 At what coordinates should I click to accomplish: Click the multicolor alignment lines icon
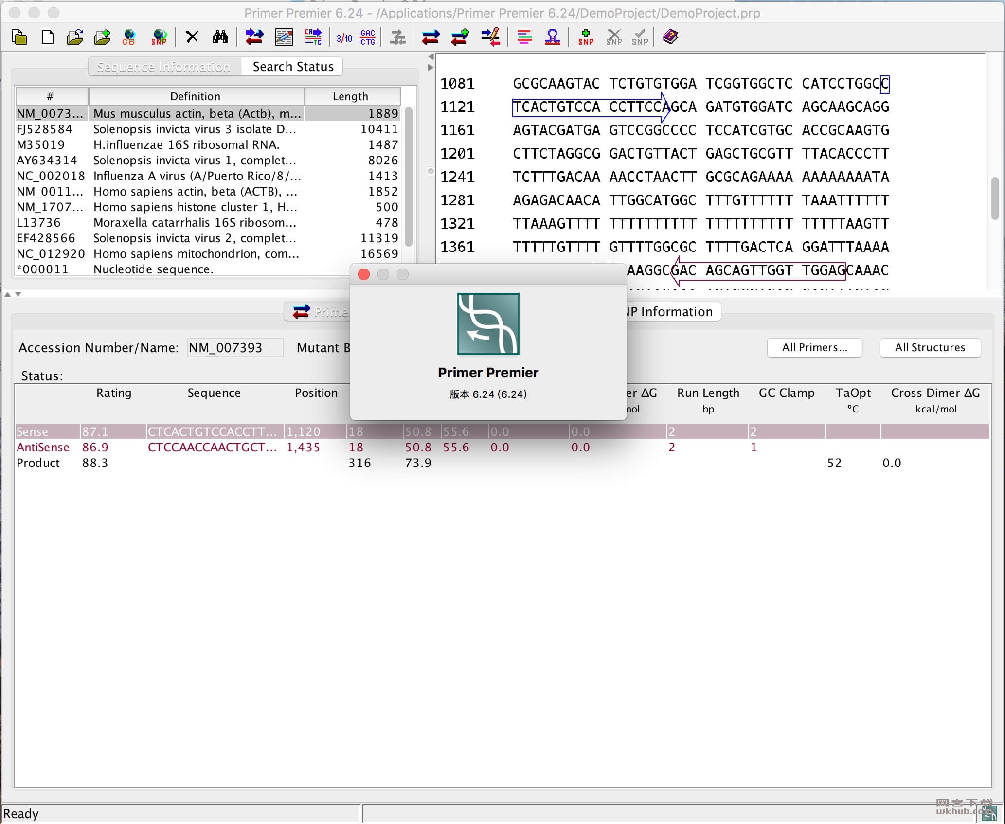[524, 37]
